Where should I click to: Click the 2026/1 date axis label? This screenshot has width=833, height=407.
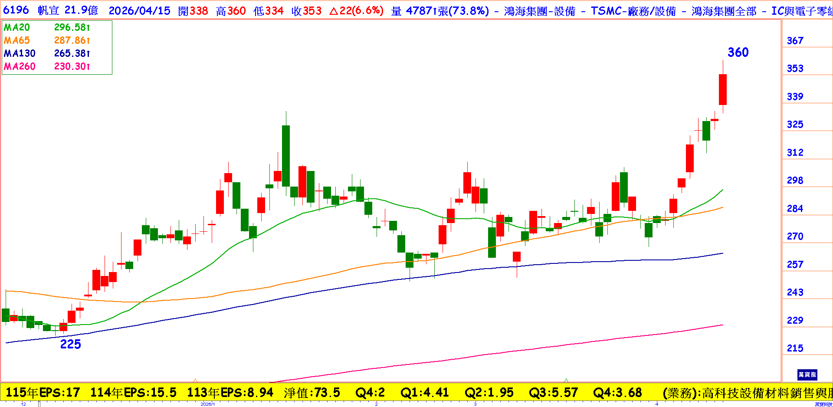(207, 404)
